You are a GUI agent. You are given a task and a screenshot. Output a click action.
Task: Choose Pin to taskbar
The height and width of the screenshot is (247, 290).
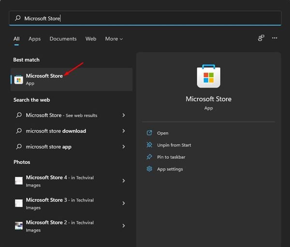pos(171,157)
